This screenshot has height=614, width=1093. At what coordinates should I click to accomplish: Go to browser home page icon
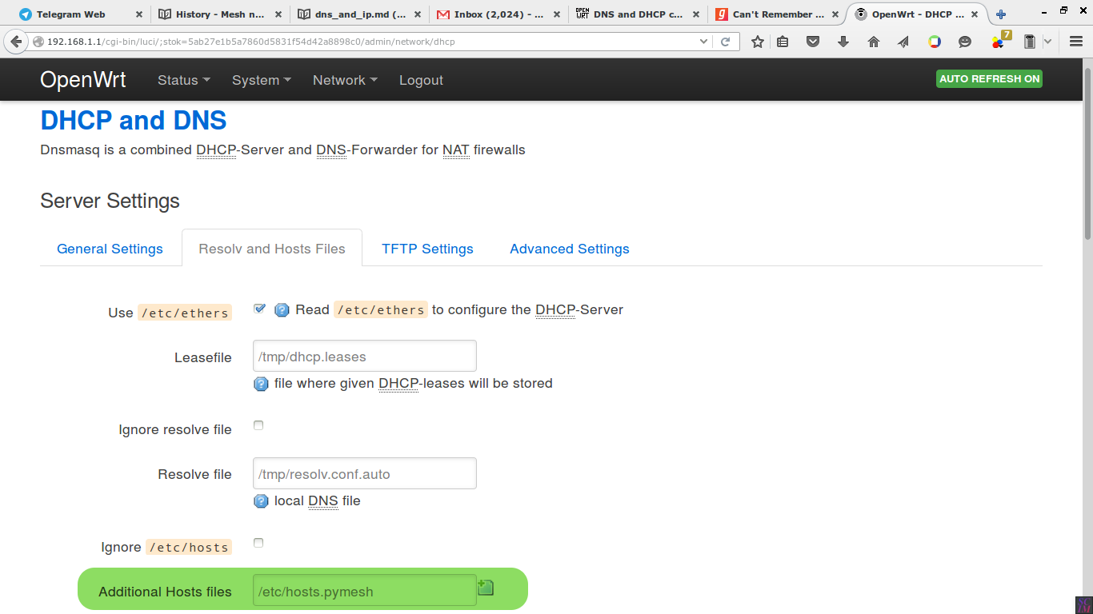[x=874, y=42]
